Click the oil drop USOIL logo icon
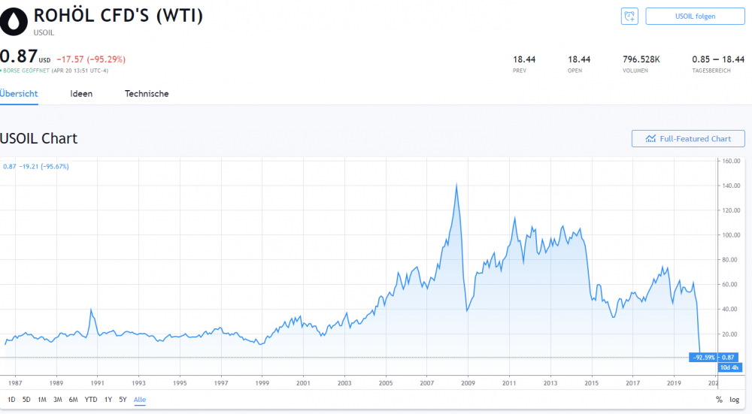Image resolution: width=752 pixels, height=414 pixels. (13, 22)
